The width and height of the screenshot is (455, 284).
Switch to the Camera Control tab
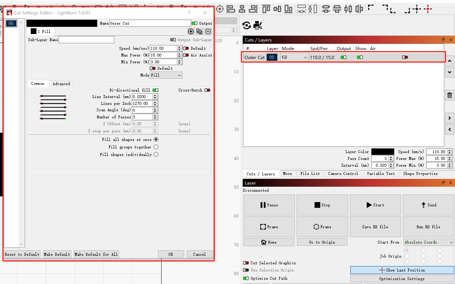(x=343, y=173)
